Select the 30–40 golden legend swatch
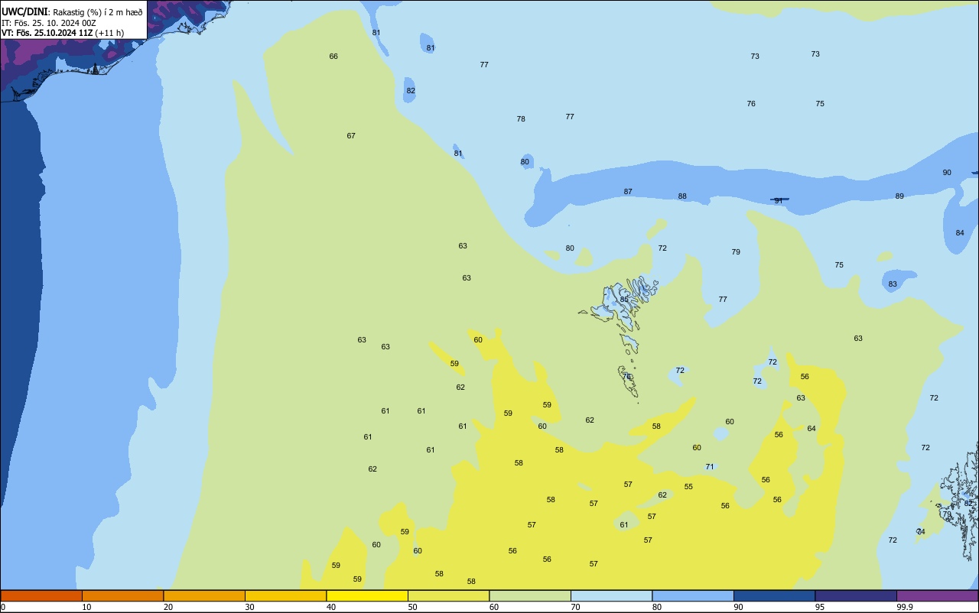The image size is (979, 613). [x=285, y=595]
